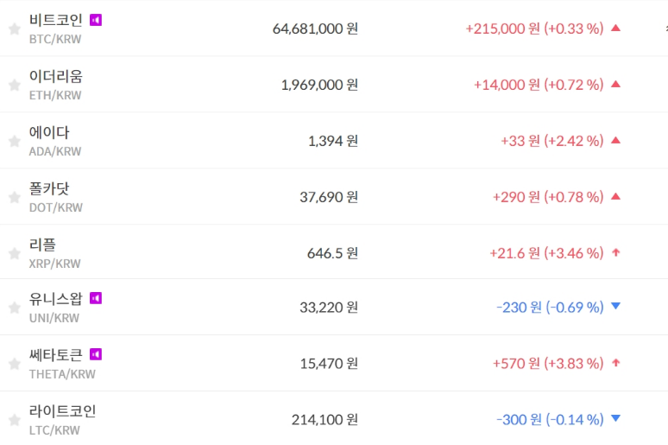Click the red arrow in Ripple's row

pos(615,252)
